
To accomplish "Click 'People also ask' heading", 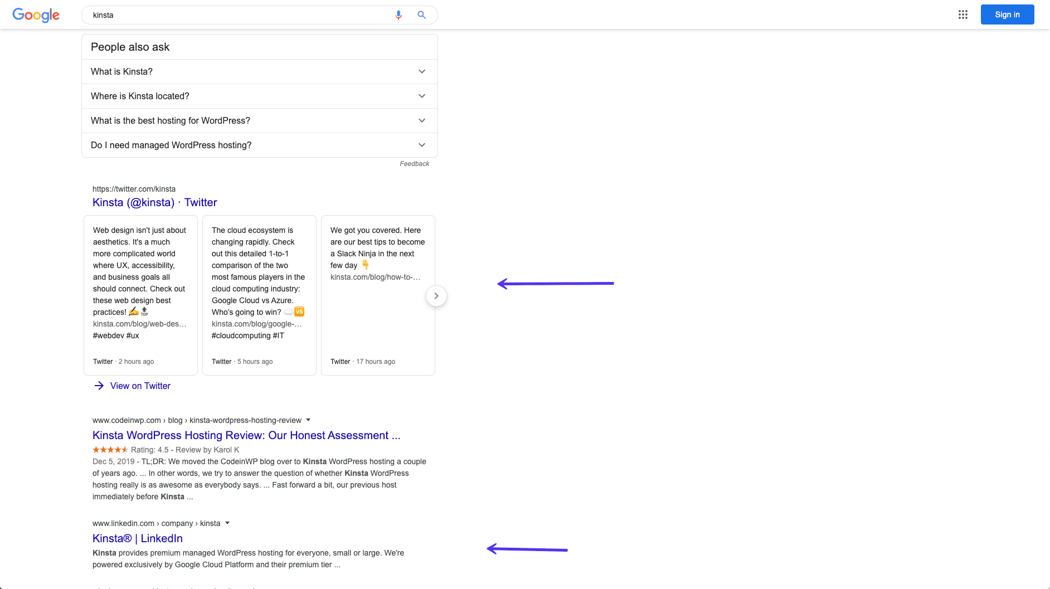I will click(130, 47).
